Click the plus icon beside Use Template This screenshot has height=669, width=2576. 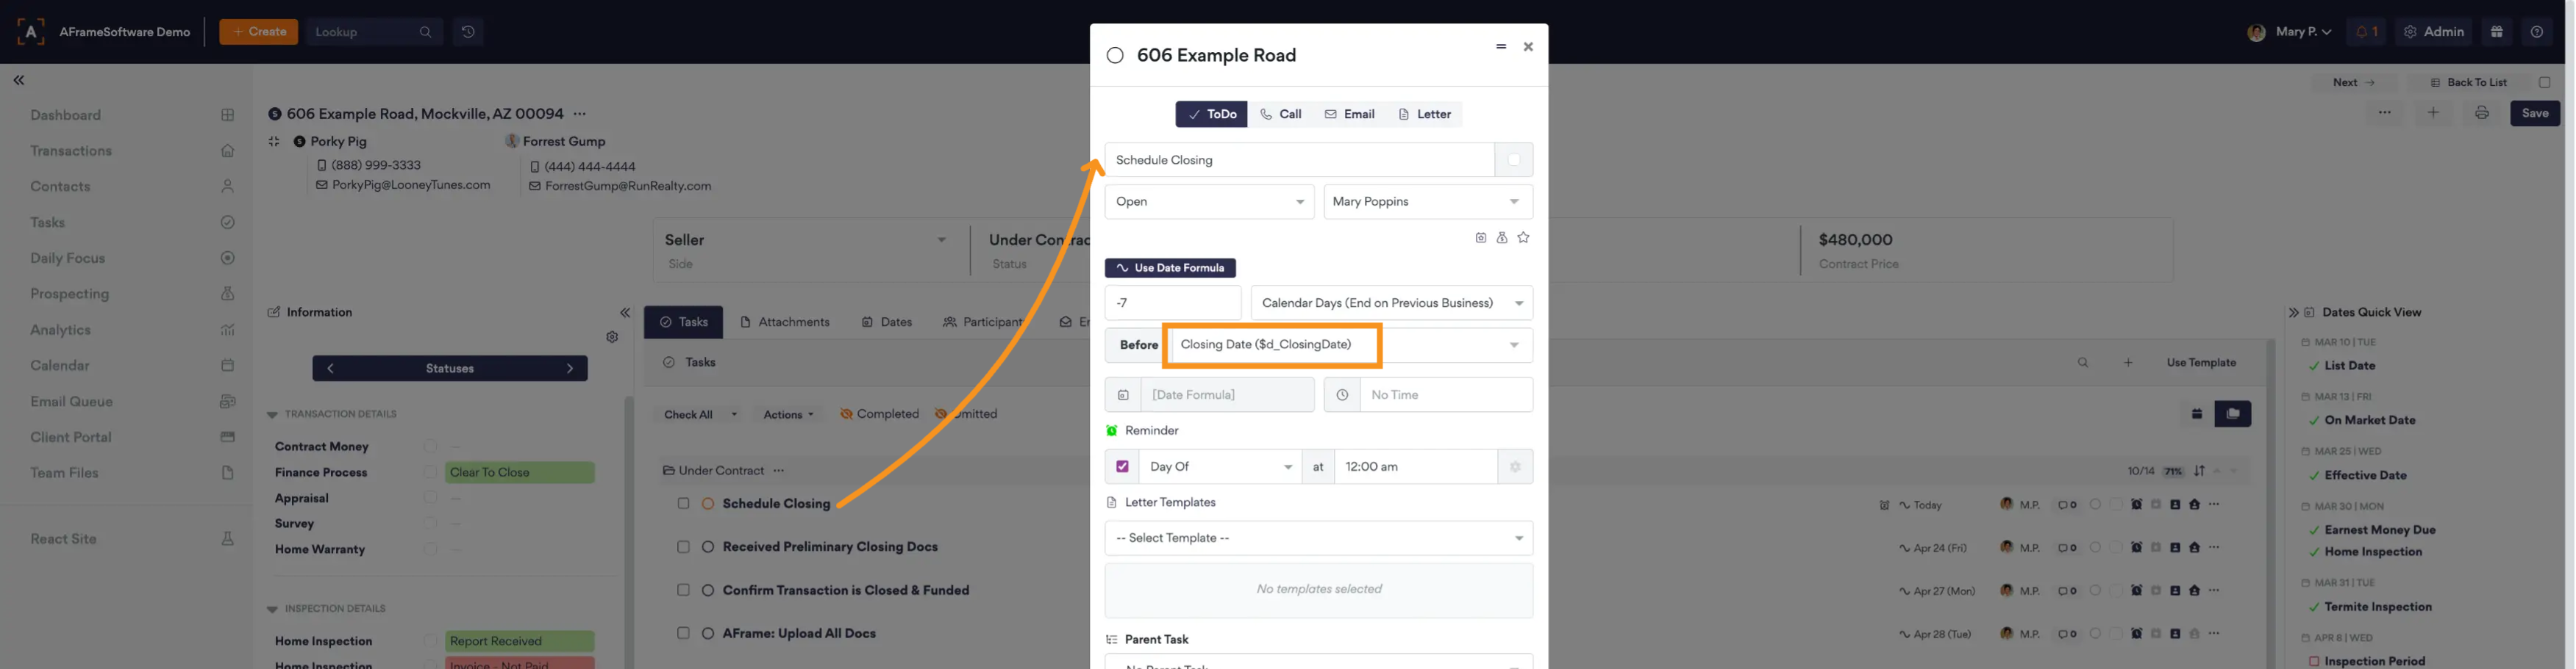(2128, 363)
